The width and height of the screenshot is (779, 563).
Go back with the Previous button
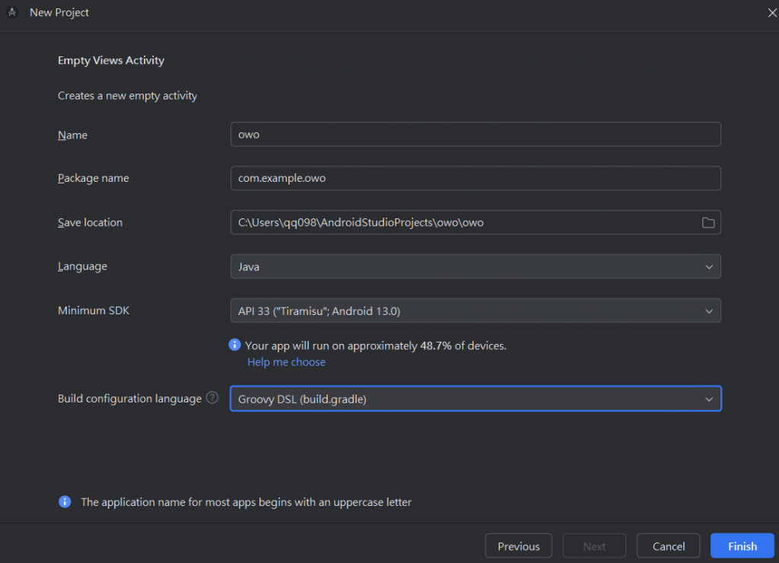[x=518, y=546]
